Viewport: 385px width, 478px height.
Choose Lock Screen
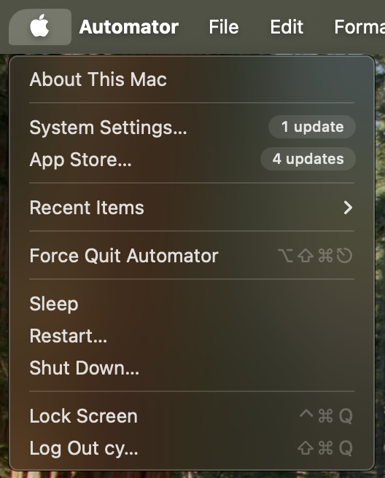coord(192,416)
